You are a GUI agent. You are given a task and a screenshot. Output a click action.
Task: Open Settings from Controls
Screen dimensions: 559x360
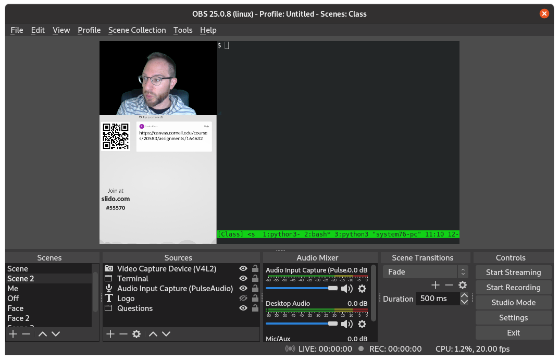point(513,318)
